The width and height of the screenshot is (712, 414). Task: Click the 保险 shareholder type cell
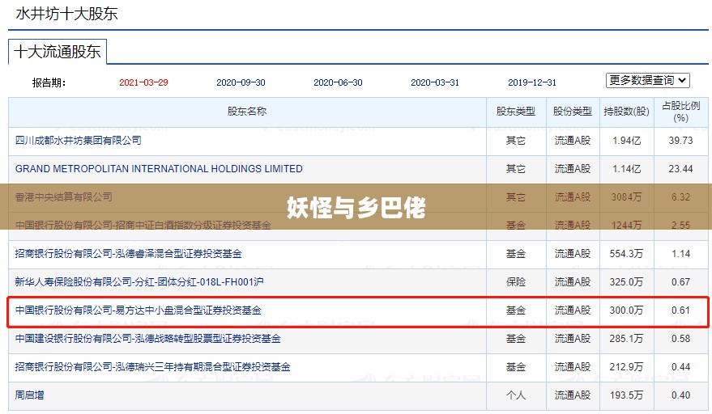coord(516,282)
